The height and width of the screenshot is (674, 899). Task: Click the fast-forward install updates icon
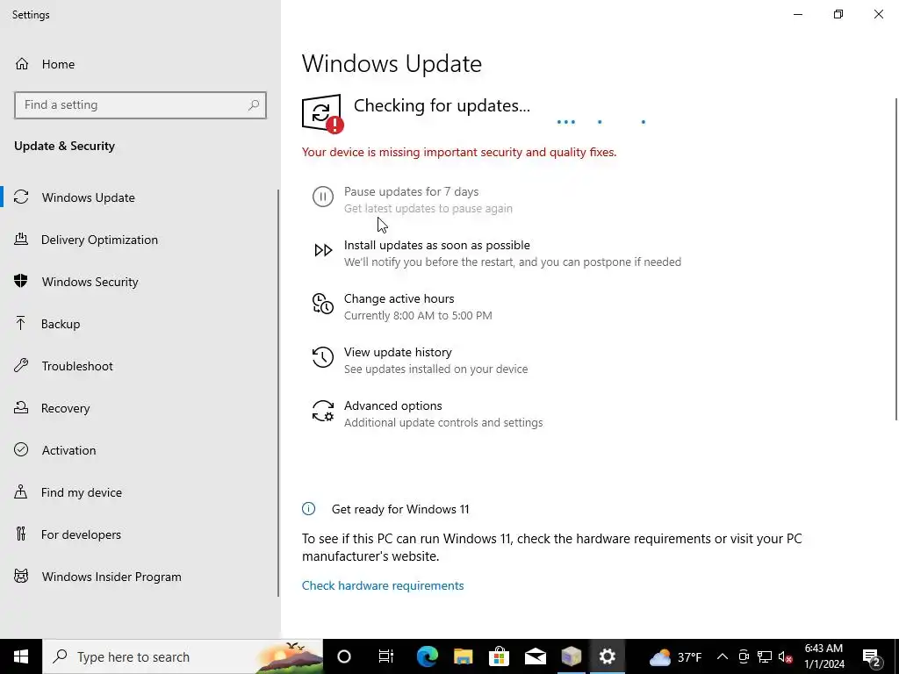point(323,250)
